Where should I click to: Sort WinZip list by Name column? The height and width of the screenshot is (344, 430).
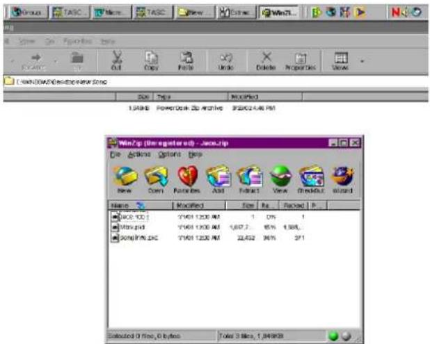tap(141, 206)
